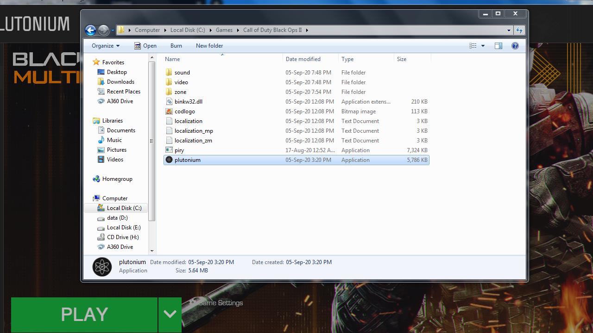The height and width of the screenshot is (333, 593).
Task: Open the Organize menu
Action: pyautogui.click(x=106, y=46)
